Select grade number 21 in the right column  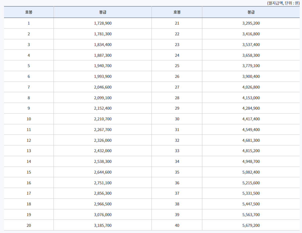pos(177,23)
